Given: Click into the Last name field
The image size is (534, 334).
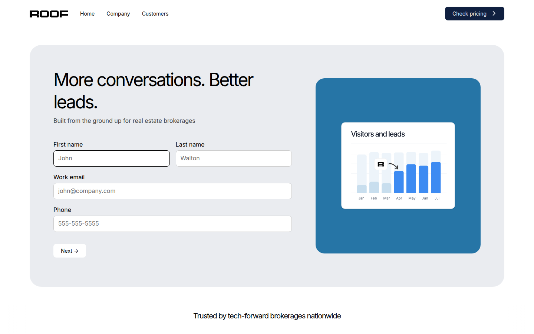Looking at the screenshot, I should [234, 158].
